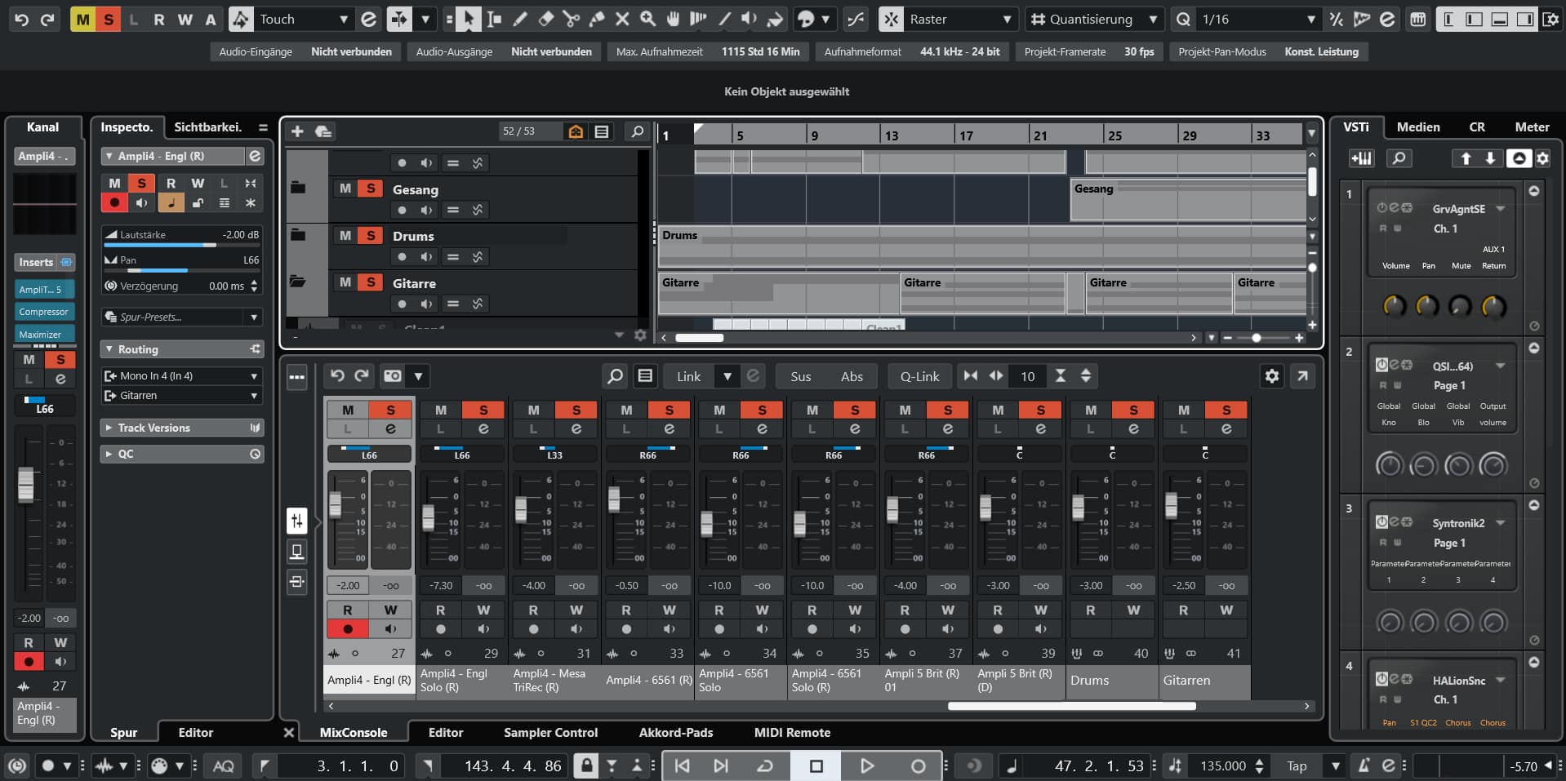The height and width of the screenshot is (781, 1566).
Task: Click the Lautstärke volume slider in Inspector
Action: pos(181,244)
